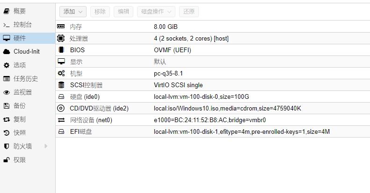Click the display (显示) monitor icon
Viewport: 370px width, 193px height.
61,62
